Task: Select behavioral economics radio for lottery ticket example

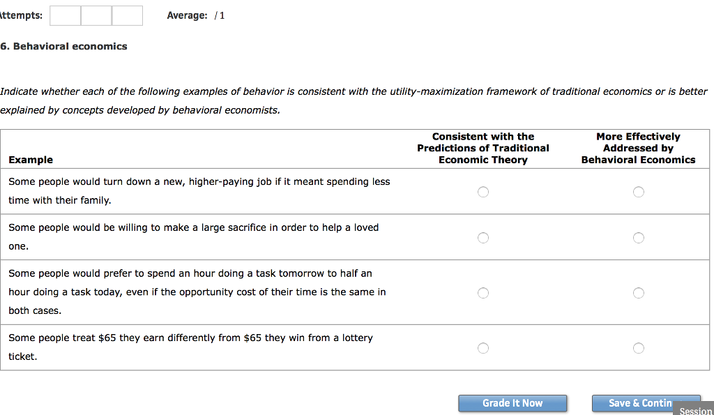Action: 639,347
